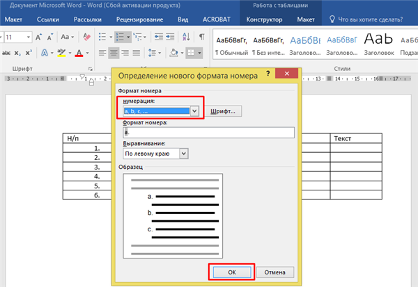Click the font size field showing 11
The height and width of the screenshot is (287, 418).
click(15, 37)
